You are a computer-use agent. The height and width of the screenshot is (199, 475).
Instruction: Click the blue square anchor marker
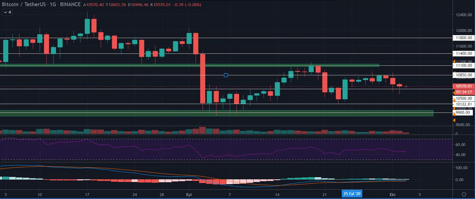226,75
